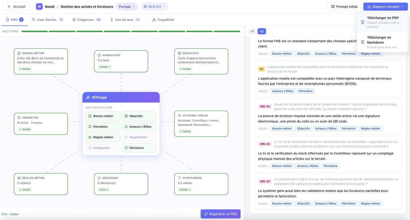Viewport: 410px width, 220px height.
Task: Toggle Règles métier in the Affinage sections panel
Action: tap(103, 137)
